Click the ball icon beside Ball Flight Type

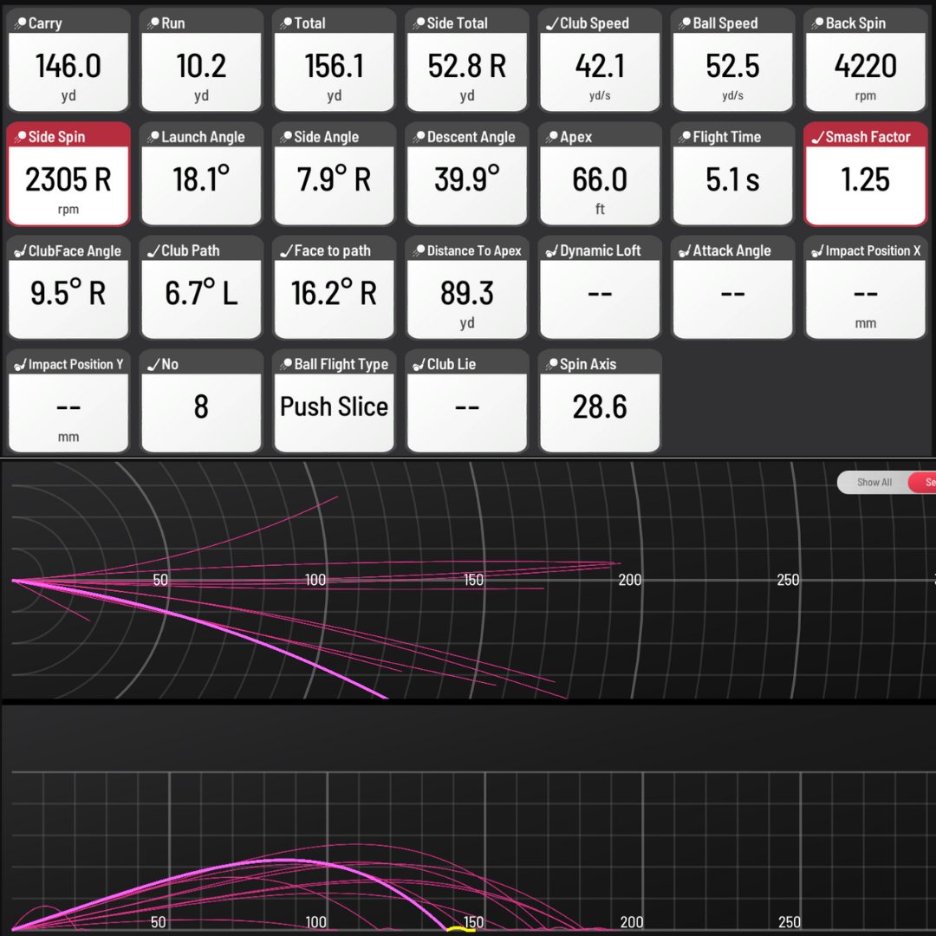coord(286,364)
